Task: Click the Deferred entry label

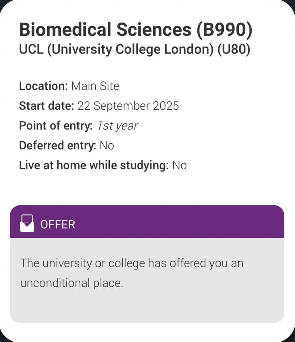Action: point(58,146)
